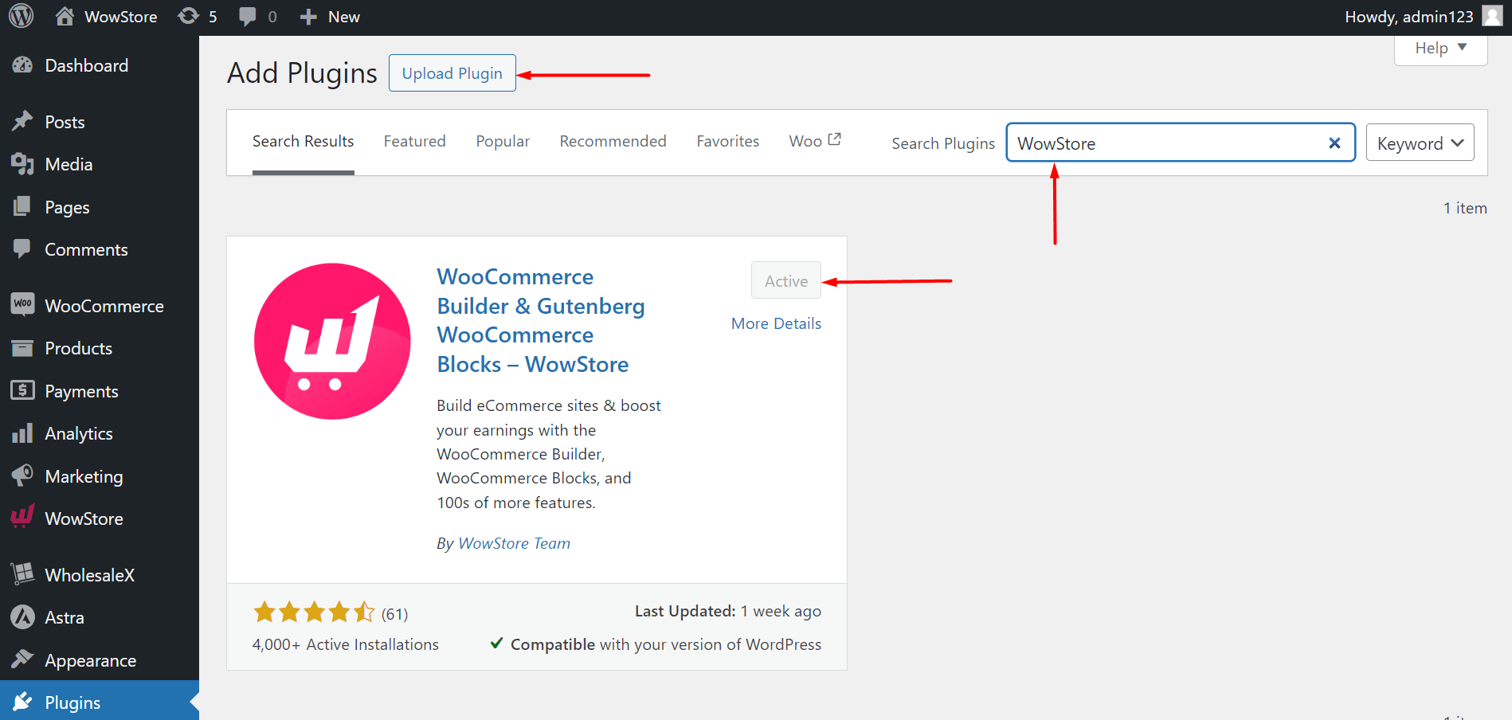Open the Dashboard from the sidebar
Viewport: 1512px width, 720px height.
pyautogui.click(x=86, y=65)
